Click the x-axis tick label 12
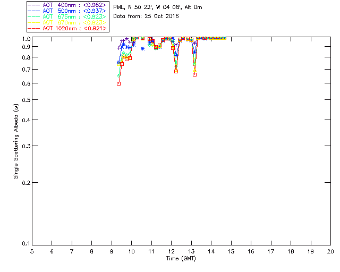340x272 pixels. tap(171, 252)
